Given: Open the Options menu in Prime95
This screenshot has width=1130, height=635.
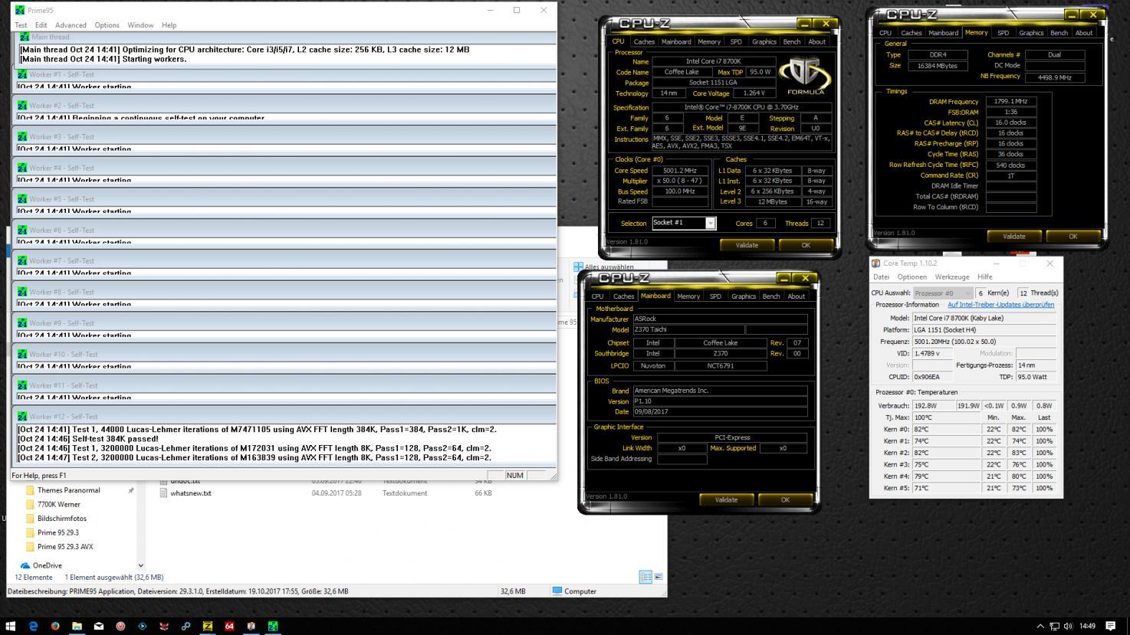Looking at the screenshot, I should tap(107, 25).
